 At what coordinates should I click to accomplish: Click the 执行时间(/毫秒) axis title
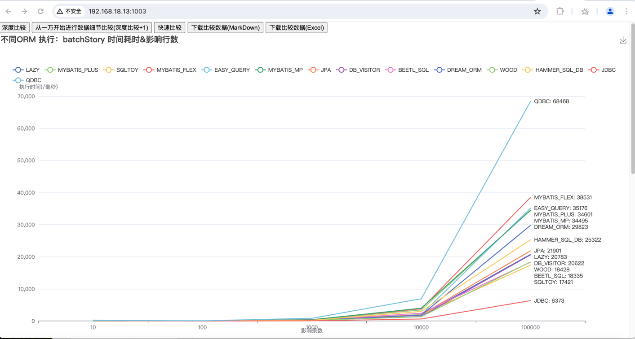point(39,87)
